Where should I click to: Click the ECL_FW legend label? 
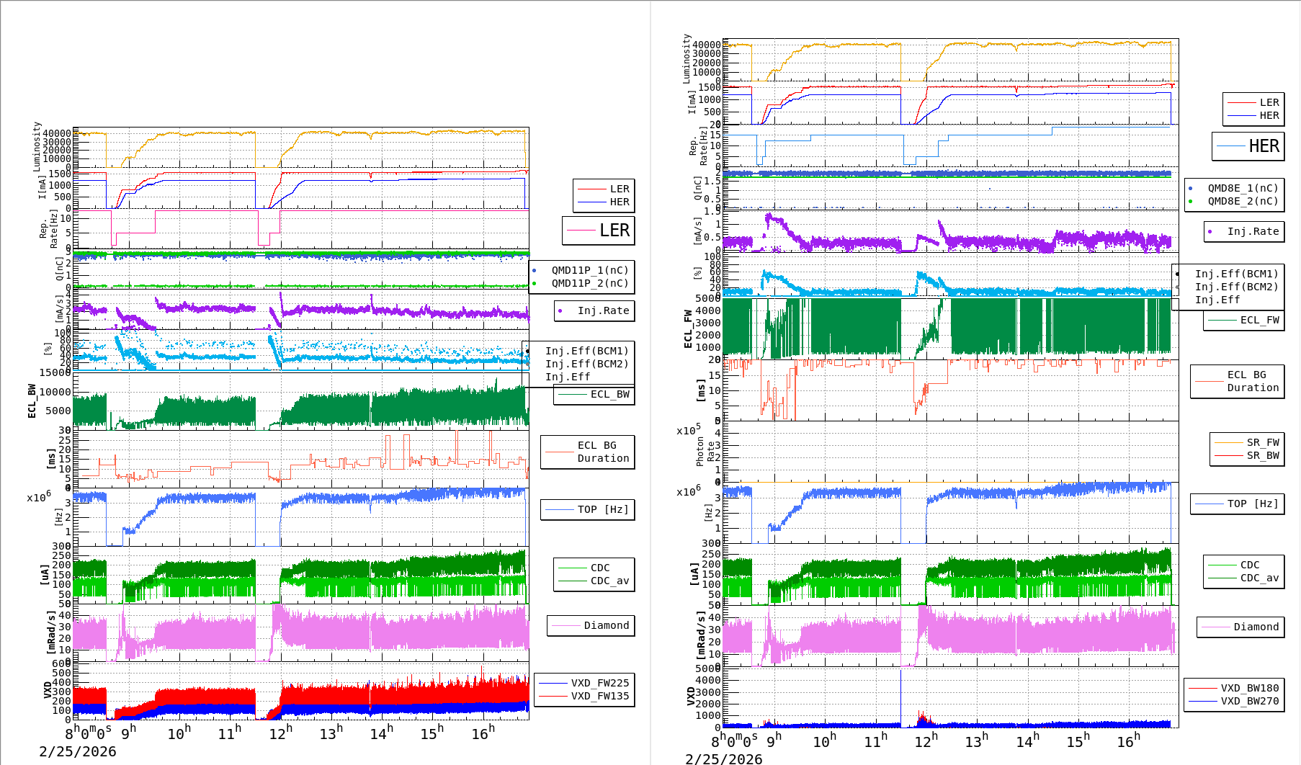(x=1259, y=320)
